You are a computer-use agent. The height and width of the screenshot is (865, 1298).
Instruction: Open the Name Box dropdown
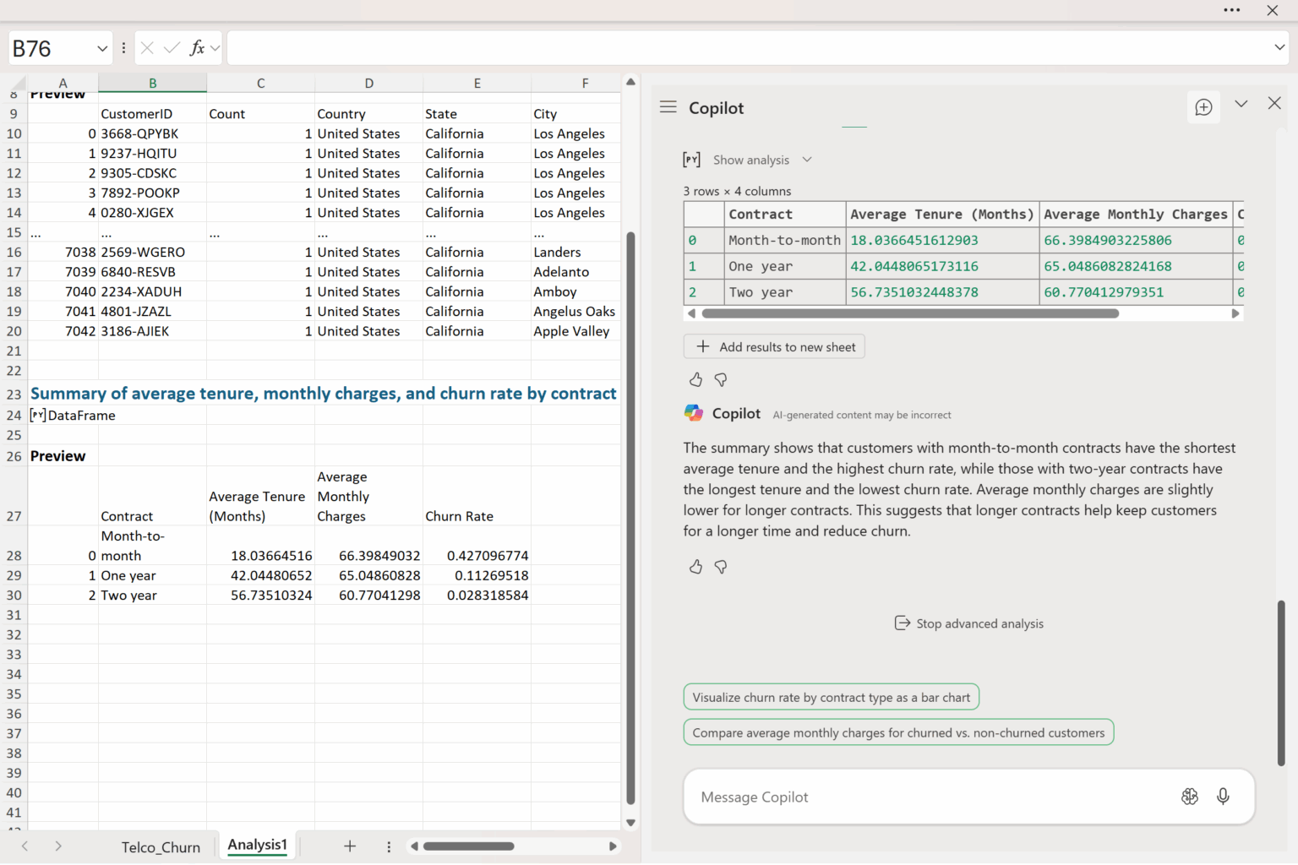102,48
